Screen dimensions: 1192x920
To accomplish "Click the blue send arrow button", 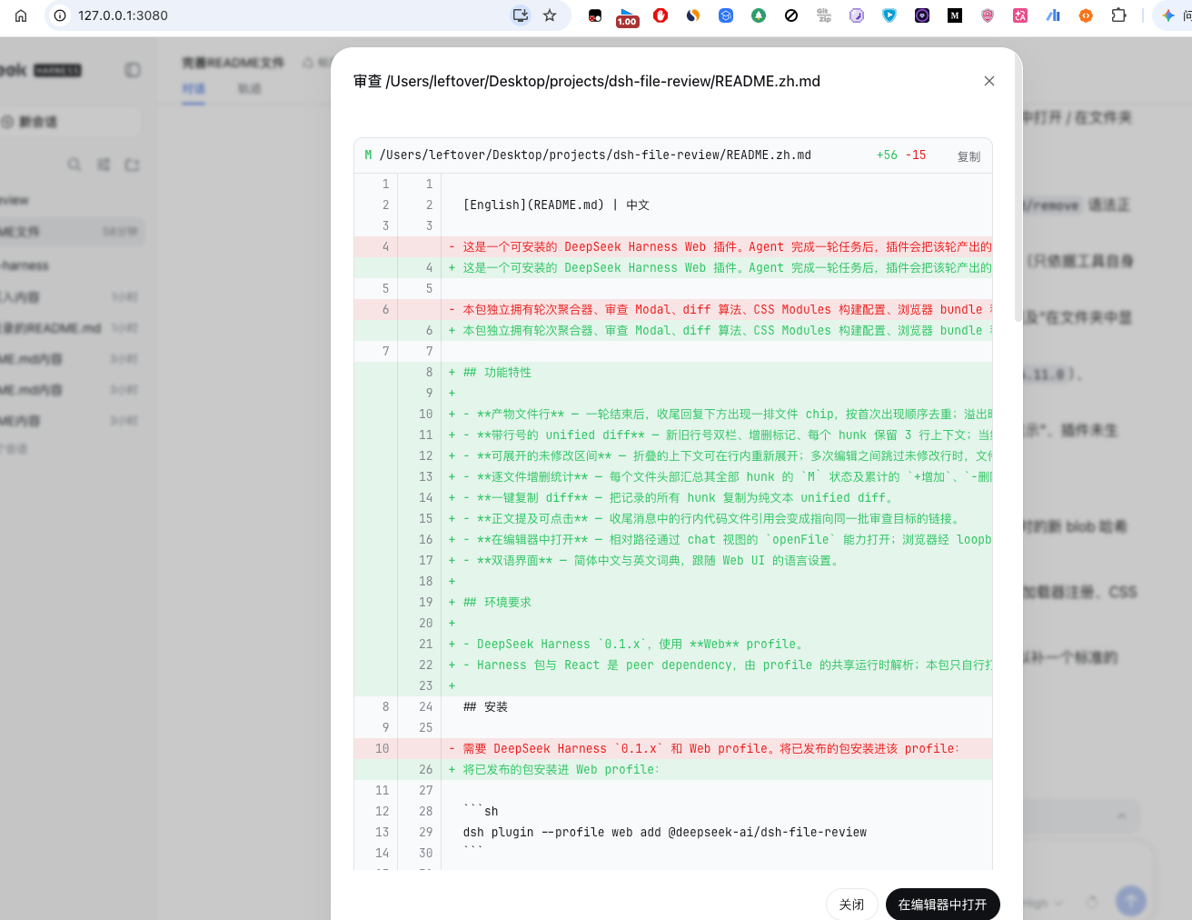I will pyautogui.click(x=1131, y=901).
